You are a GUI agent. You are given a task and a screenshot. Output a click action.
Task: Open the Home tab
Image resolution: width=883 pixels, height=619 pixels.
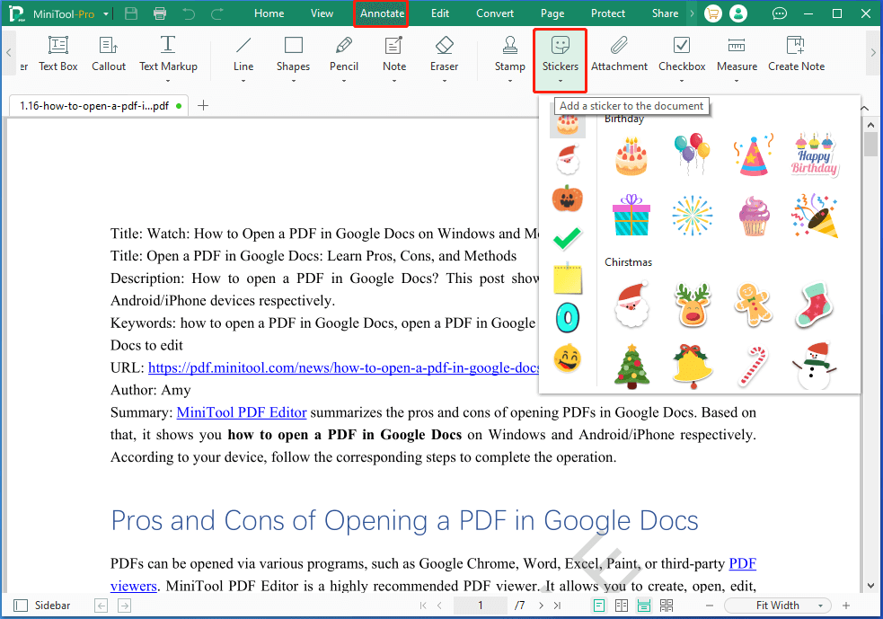(x=269, y=13)
